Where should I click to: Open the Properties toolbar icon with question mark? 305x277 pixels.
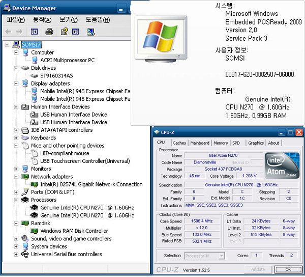coord(64,32)
